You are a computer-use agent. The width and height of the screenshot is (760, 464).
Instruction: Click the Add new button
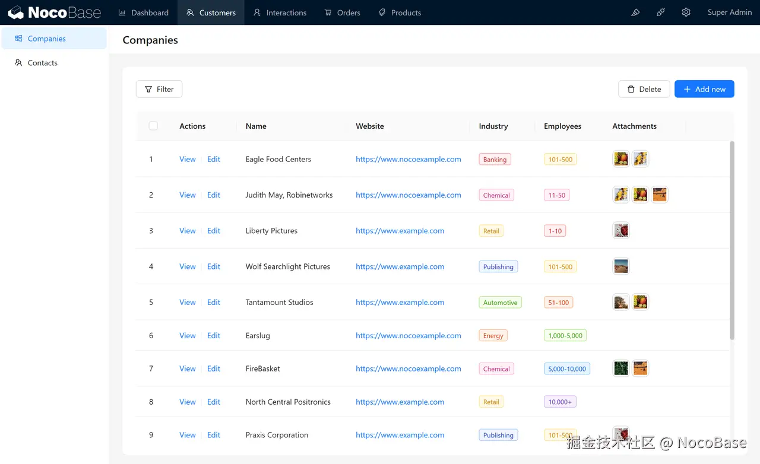(x=704, y=89)
